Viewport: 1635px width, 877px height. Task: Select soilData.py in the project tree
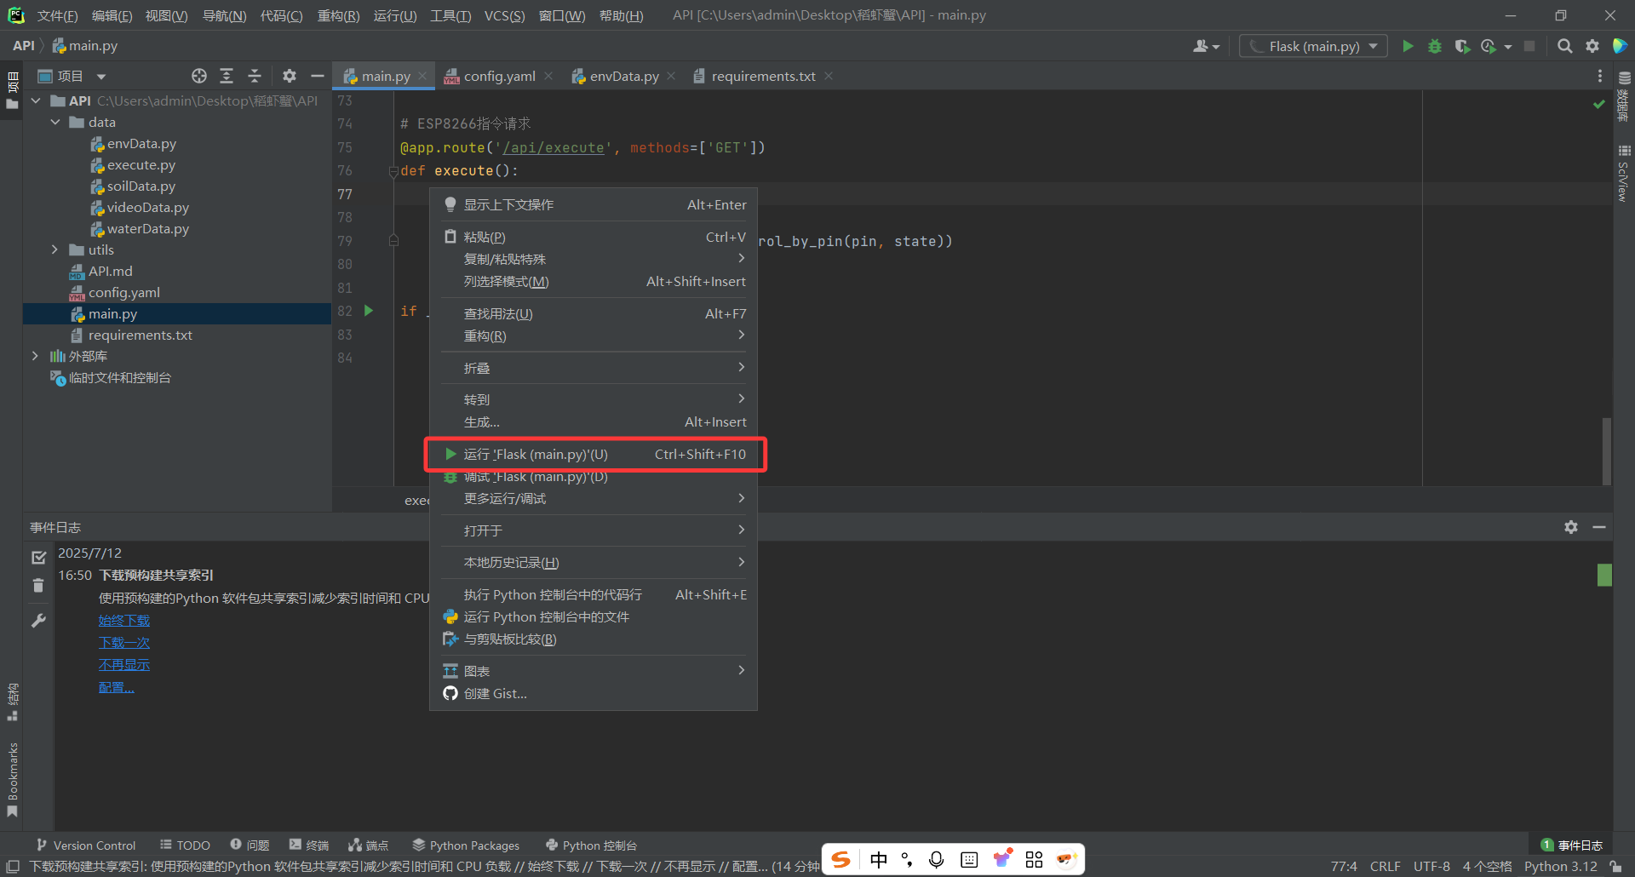[x=141, y=186]
